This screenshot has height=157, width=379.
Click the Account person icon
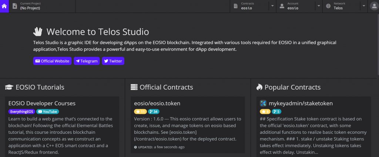pos(282,6)
